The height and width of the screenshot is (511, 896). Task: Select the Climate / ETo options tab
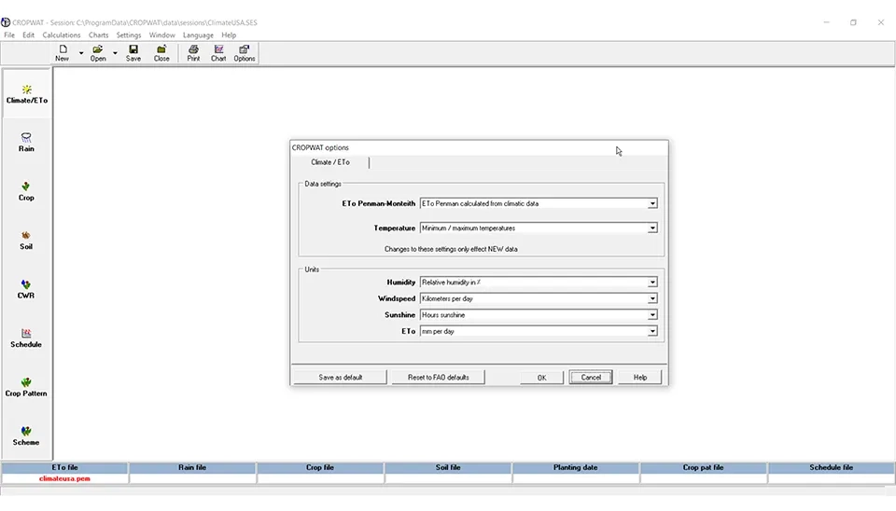click(x=330, y=162)
